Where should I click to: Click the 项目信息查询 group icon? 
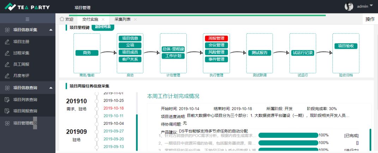pos(7,88)
